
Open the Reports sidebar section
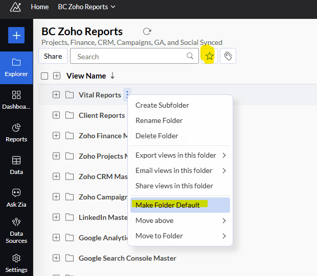[16, 133]
